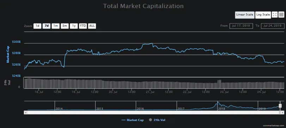Click the $280B axis label
This screenshot has height=128, width=286.
17,53
